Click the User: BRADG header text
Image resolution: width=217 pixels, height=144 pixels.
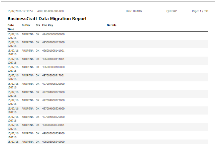pyautogui.click(x=134, y=11)
